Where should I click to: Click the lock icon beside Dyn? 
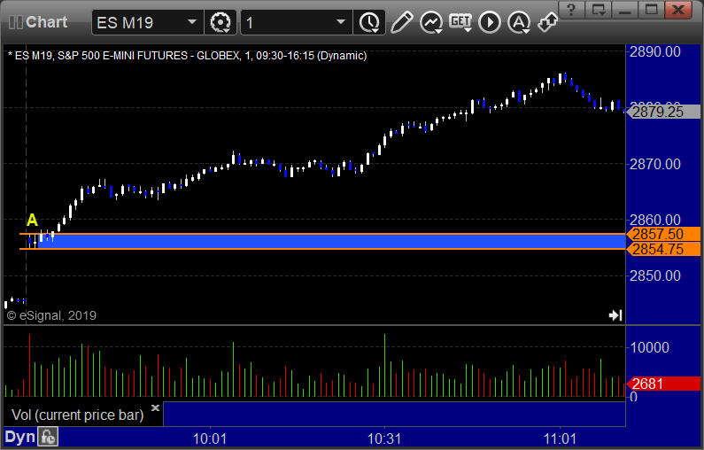click(48, 437)
